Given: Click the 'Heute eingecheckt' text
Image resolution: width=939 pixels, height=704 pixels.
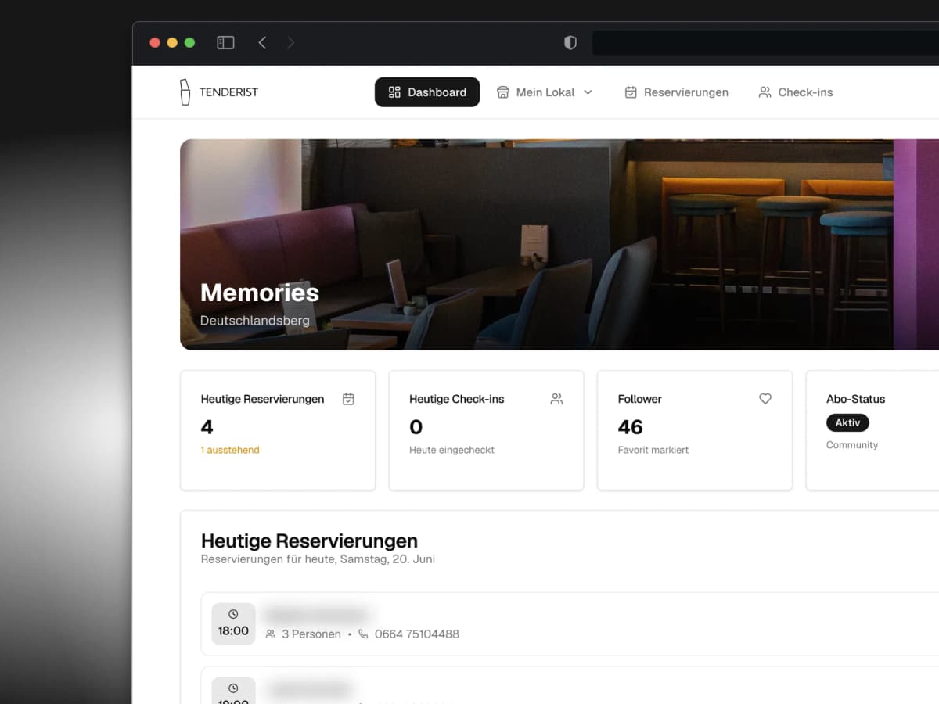Looking at the screenshot, I should (452, 450).
